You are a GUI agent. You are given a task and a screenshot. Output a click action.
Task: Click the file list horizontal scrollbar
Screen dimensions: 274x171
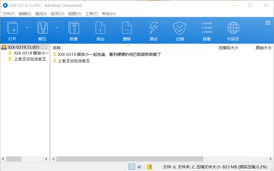tap(129, 159)
